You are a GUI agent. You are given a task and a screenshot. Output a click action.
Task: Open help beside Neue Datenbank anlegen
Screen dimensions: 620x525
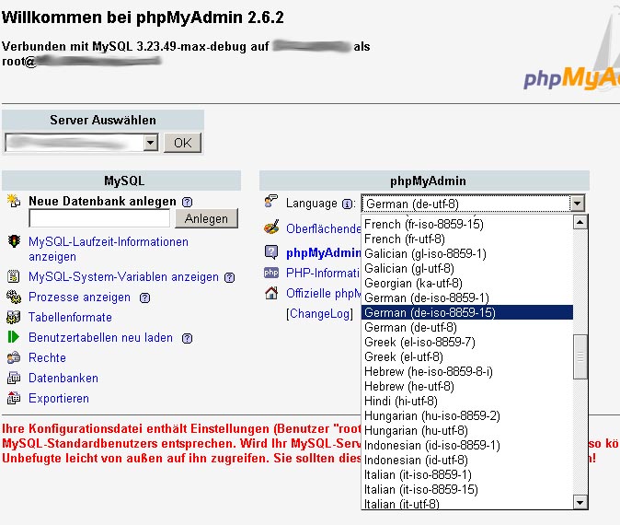point(187,202)
